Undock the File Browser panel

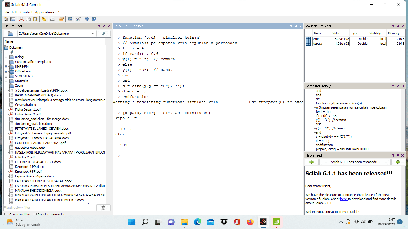tap(104, 26)
